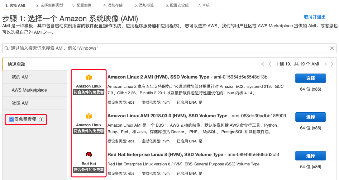Click the Amazon Linux 2 AMI (HVM) title
Image resolution: width=339 pixels, height=180 pixels.
pos(158,77)
